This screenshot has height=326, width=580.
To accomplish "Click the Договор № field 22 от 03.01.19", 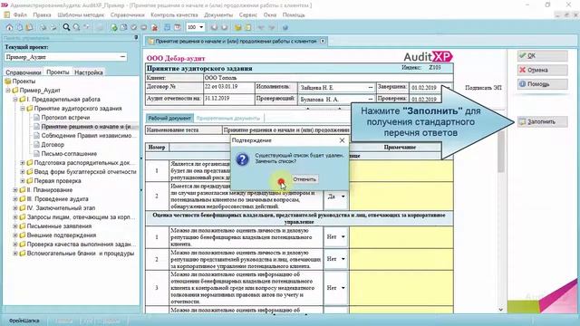I will point(228,87).
